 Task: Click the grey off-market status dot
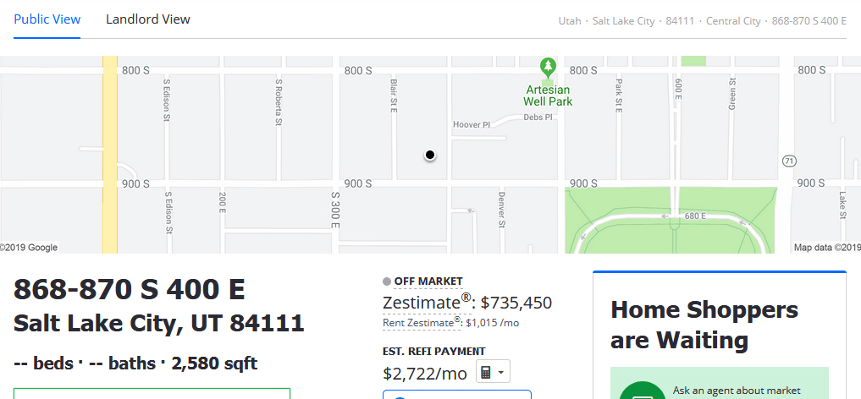(x=387, y=281)
